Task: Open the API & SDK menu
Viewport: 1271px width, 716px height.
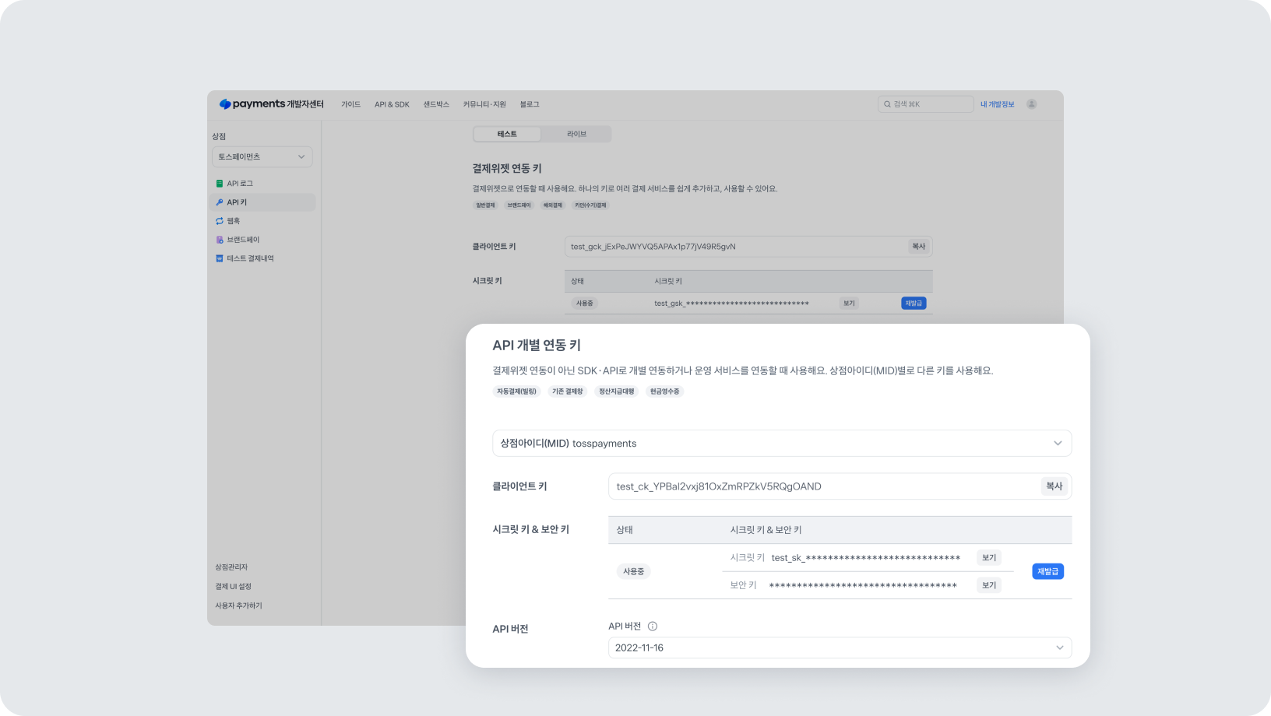Action: [392, 104]
